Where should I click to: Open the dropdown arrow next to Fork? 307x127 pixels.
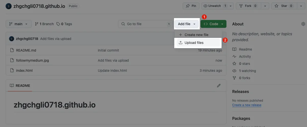pos(265,6)
